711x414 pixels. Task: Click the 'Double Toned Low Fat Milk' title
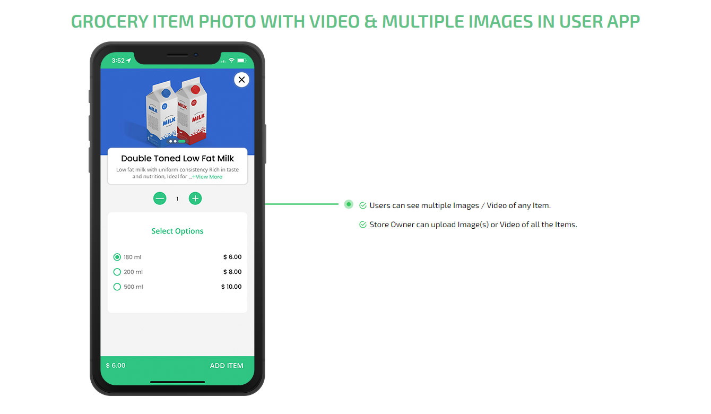[177, 158]
